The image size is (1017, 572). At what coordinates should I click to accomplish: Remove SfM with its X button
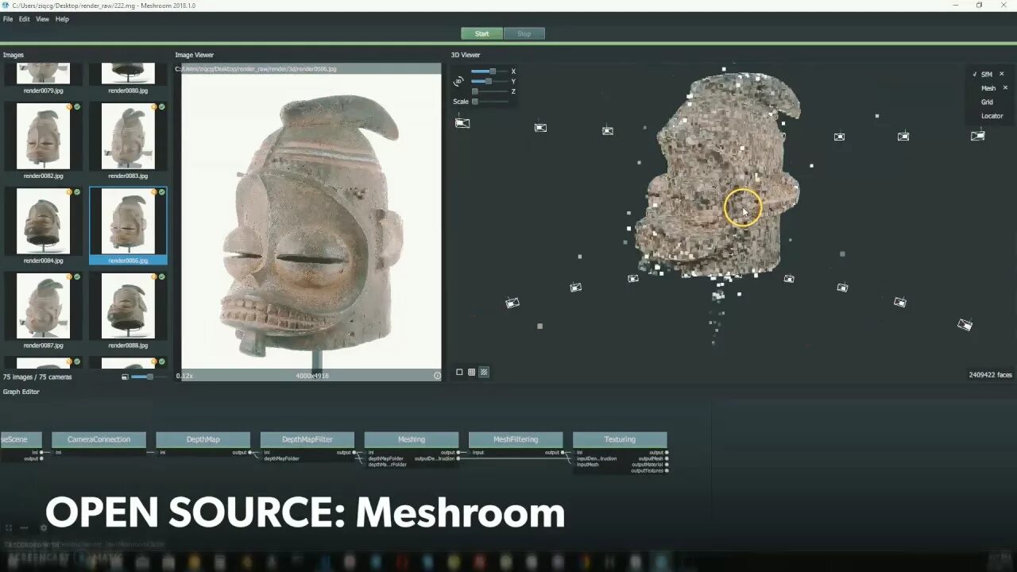tap(1001, 74)
